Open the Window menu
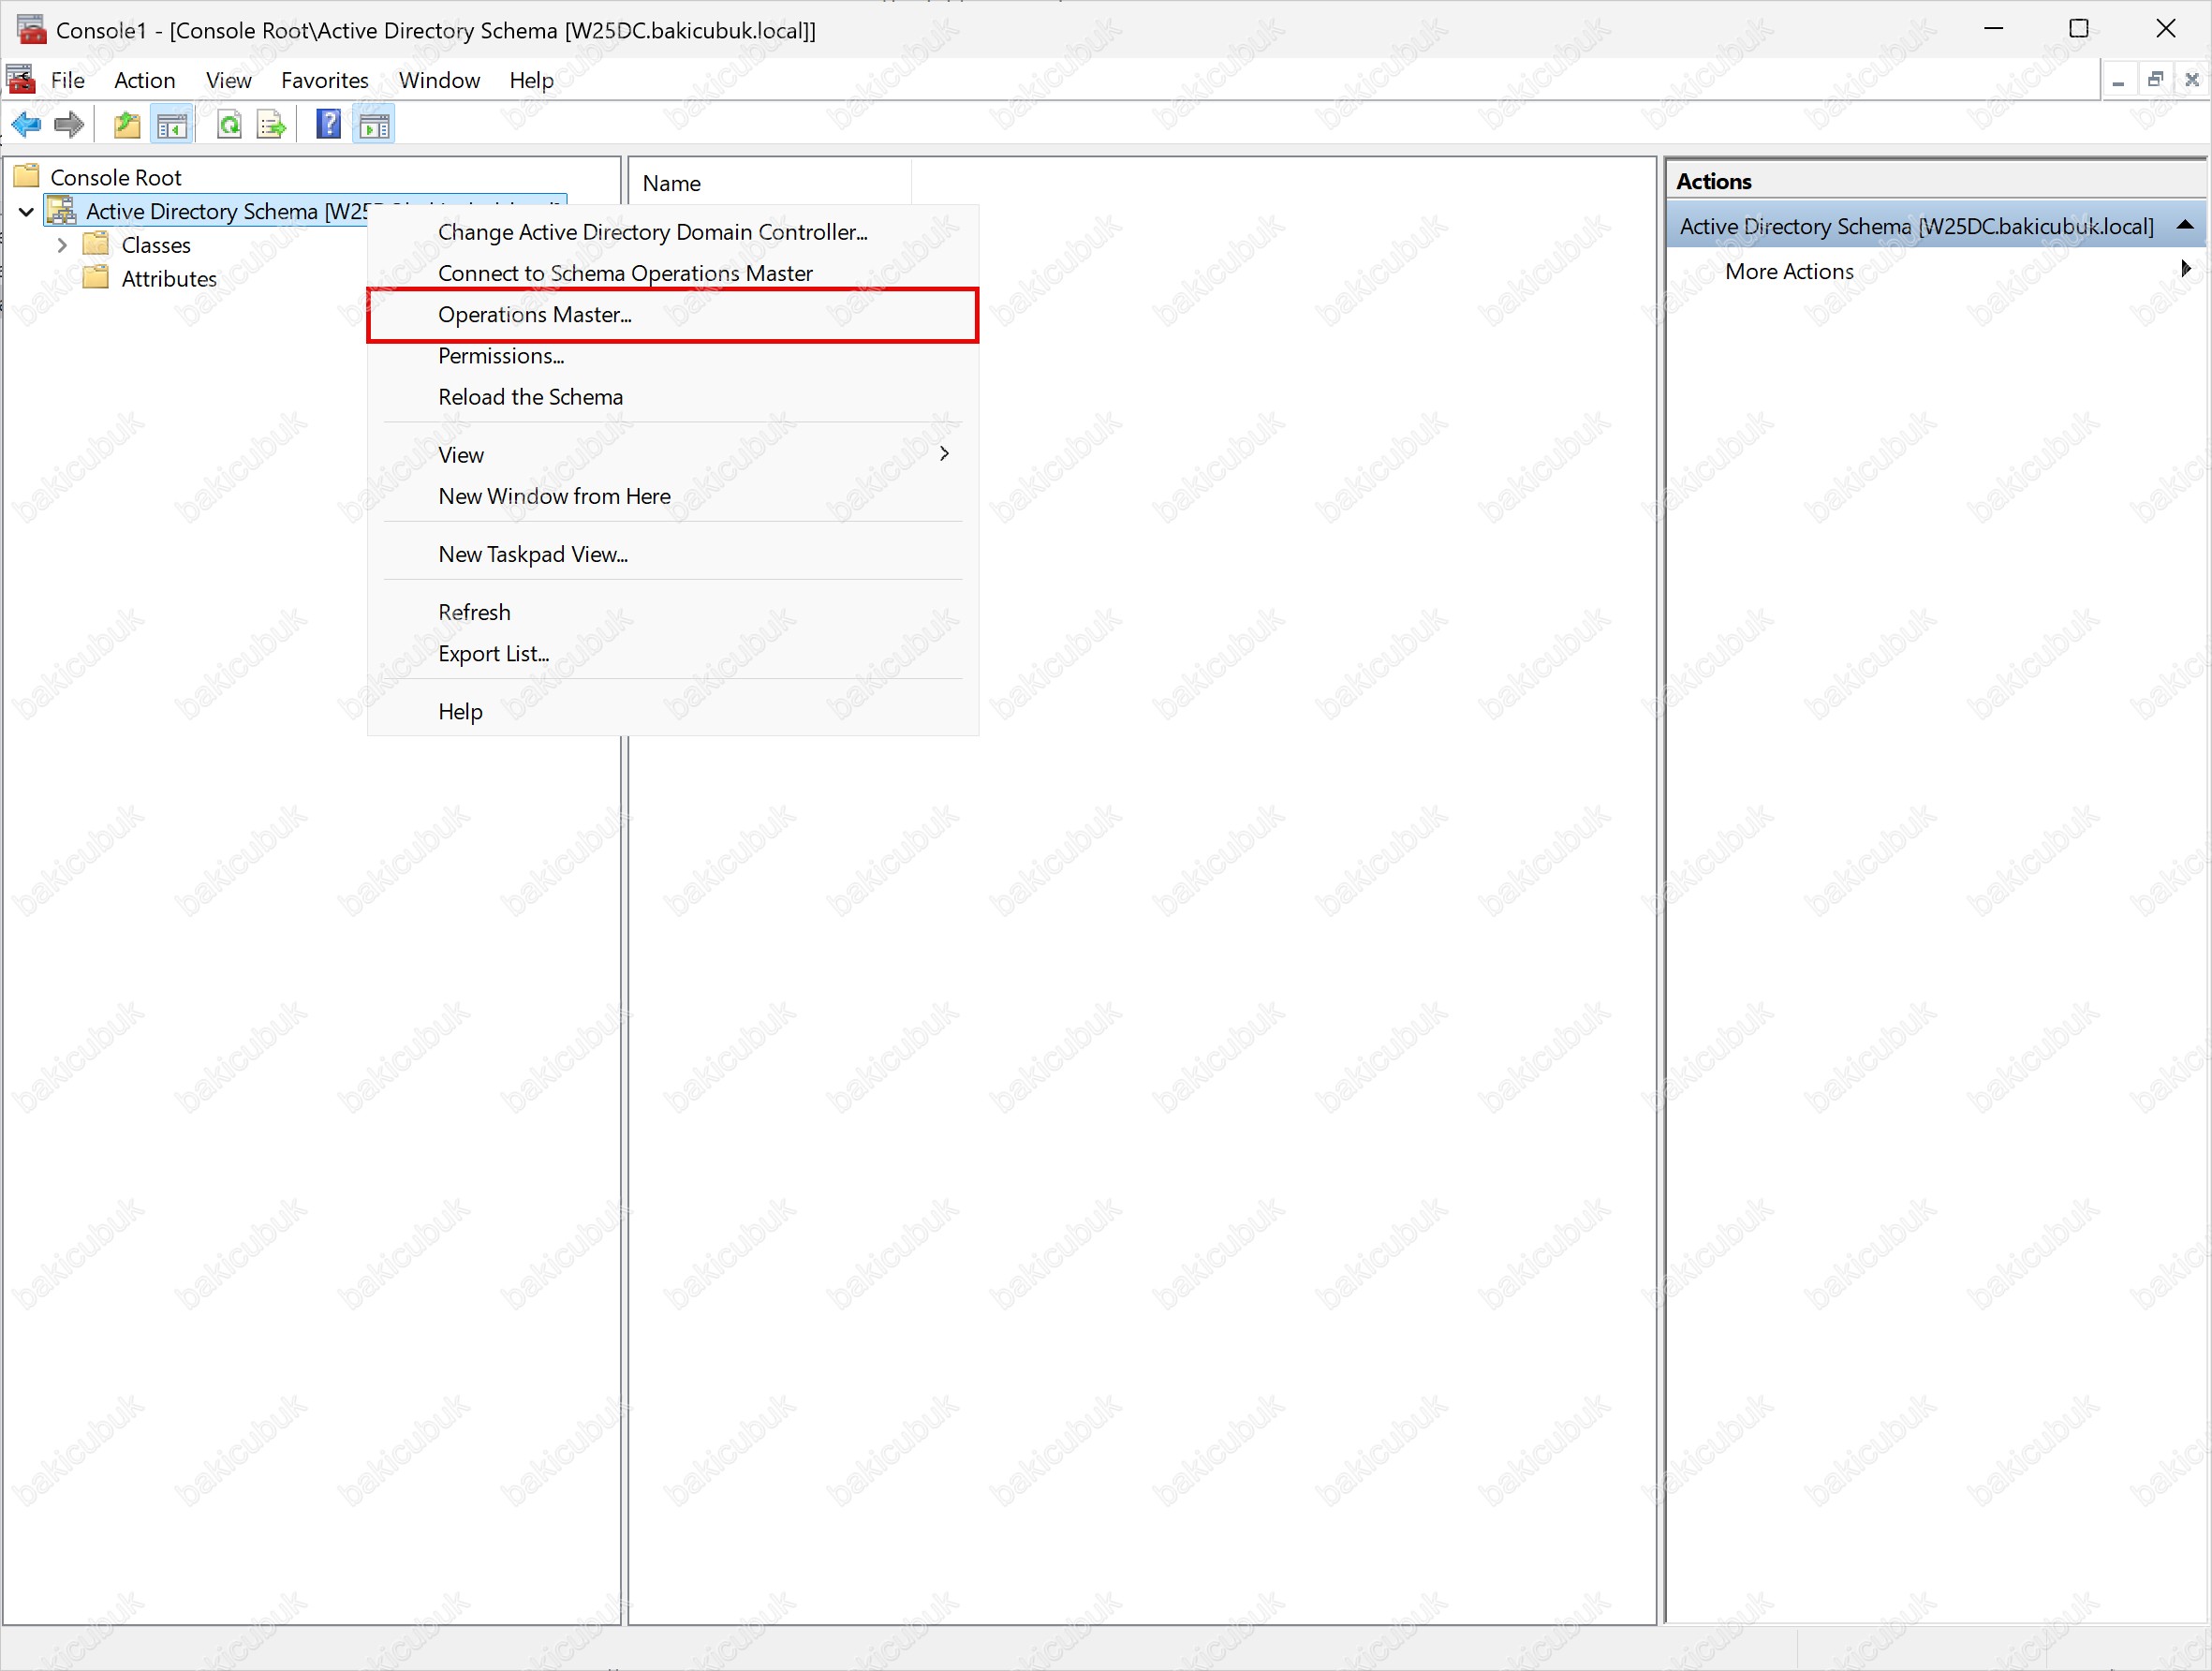 (x=439, y=80)
